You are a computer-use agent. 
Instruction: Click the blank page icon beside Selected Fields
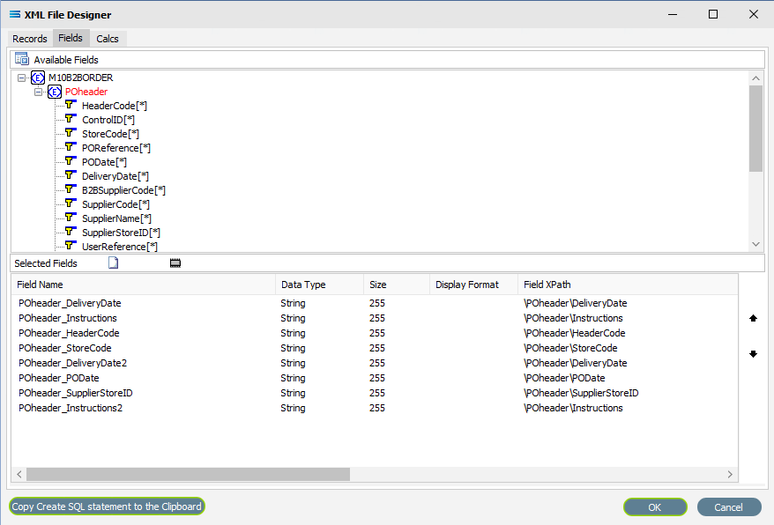point(113,263)
